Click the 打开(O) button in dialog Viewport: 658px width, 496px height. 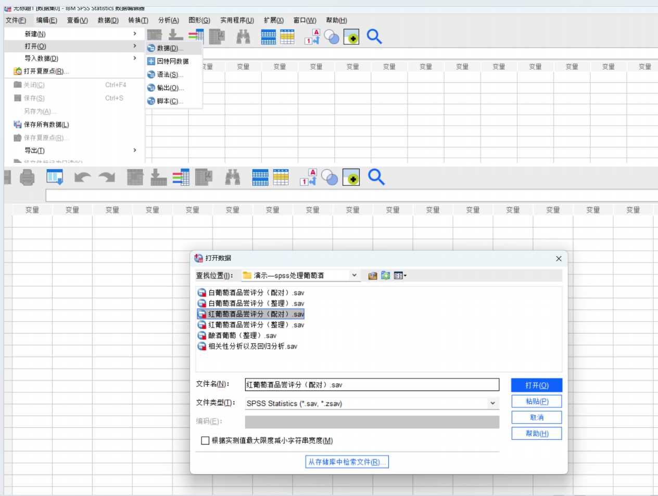click(537, 385)
